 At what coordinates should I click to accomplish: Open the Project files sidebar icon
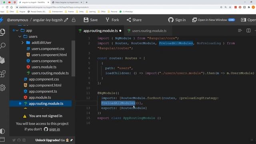3,32
